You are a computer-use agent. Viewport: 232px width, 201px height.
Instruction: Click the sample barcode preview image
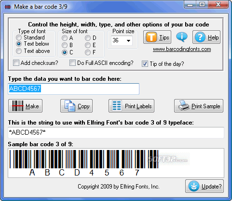click(x=116, y=163)
